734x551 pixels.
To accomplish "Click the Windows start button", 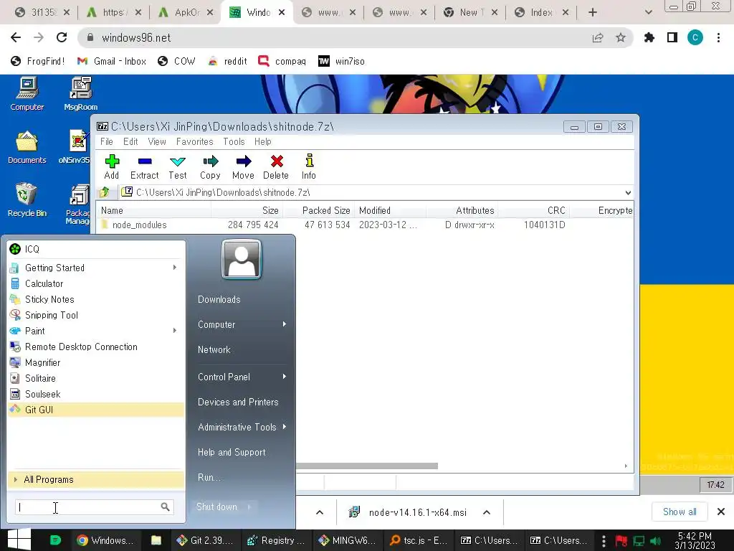I will (19, 540).
